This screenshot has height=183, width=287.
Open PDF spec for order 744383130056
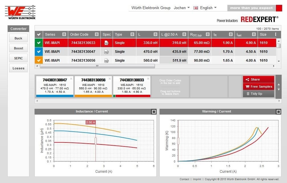coord(107,61)
